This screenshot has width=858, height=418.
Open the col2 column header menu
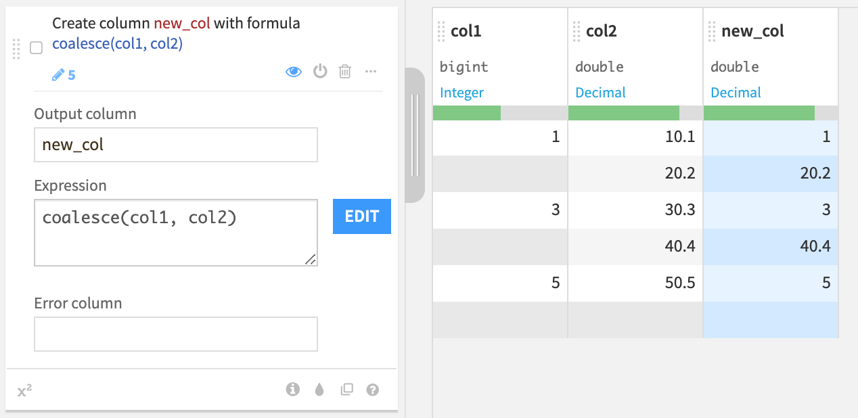pyautogui.click(x=602, y=31)
